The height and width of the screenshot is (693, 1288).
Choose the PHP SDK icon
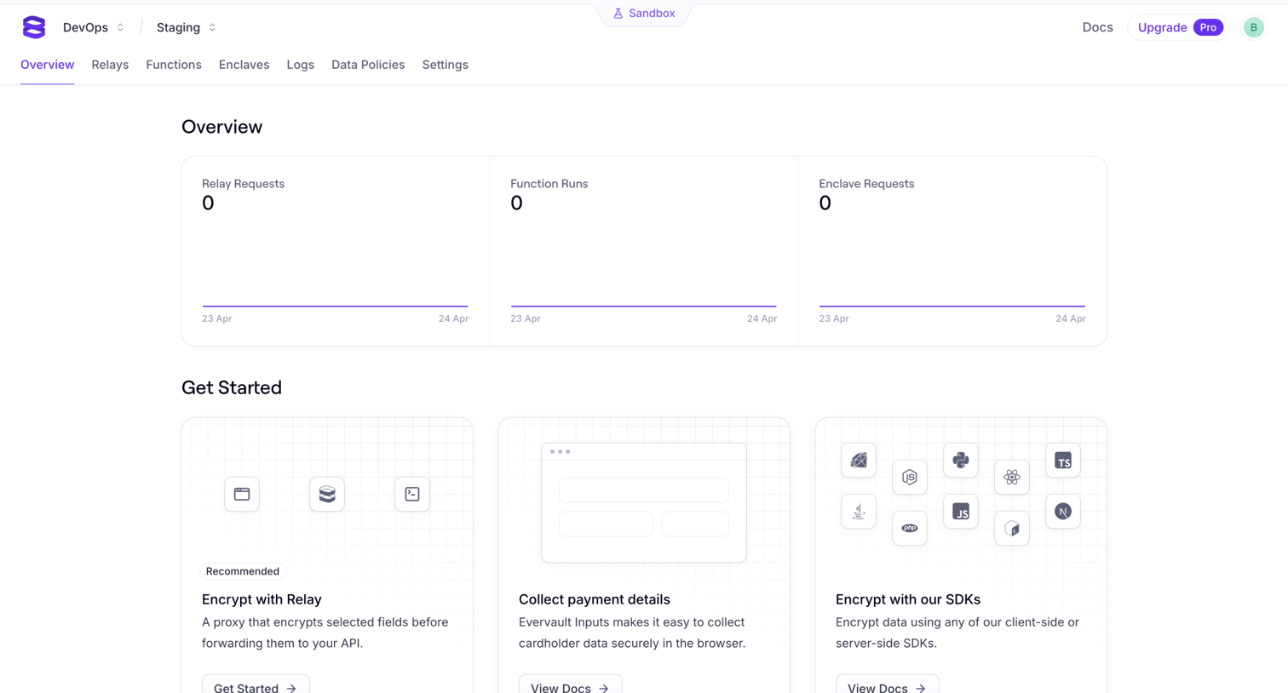910,528
